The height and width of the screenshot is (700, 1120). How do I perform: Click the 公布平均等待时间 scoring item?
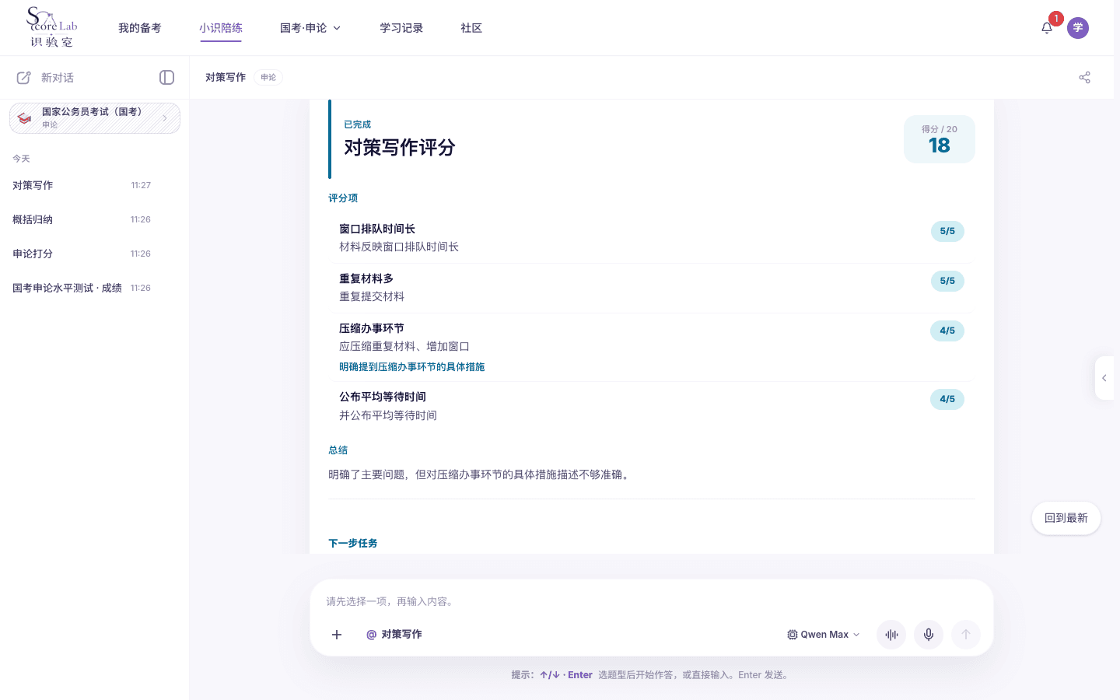click(652, 406)
